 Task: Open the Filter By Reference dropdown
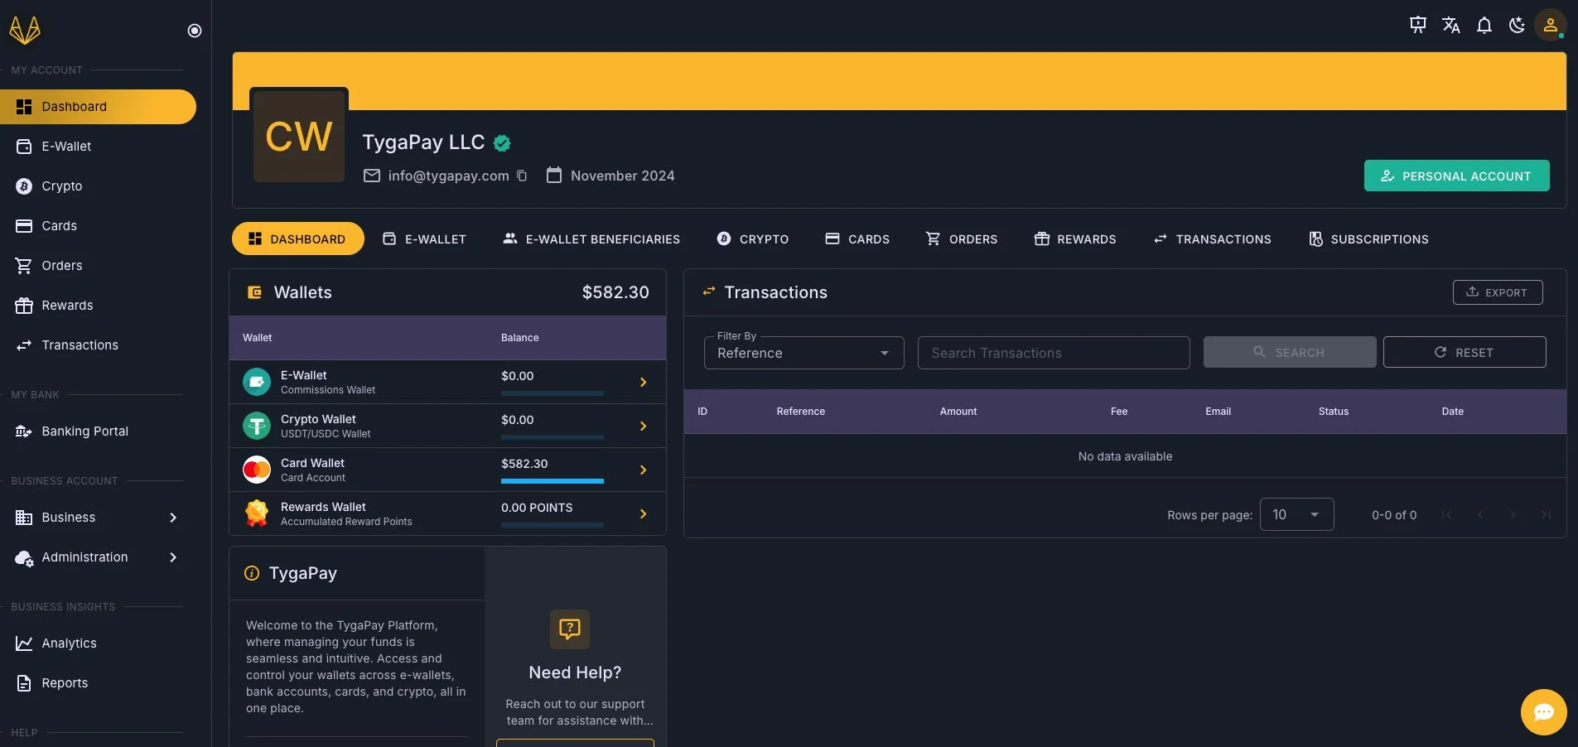coord(803,353)
